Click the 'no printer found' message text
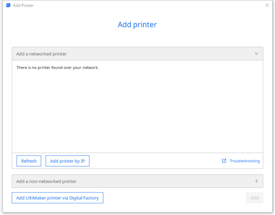275x215 pixels. point(57,68)
